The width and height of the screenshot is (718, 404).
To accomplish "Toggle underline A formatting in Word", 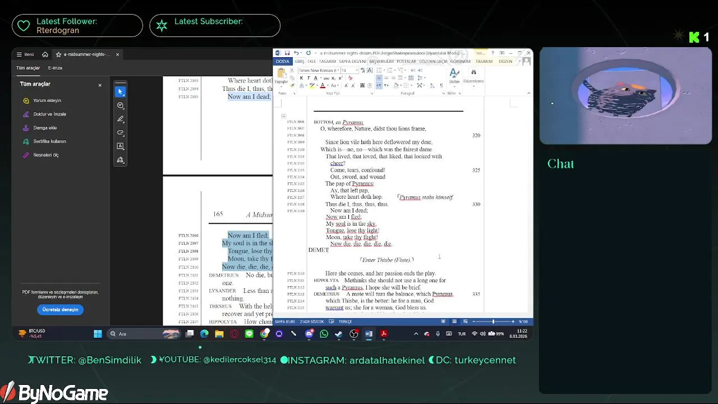I will [x=315, y=78].
